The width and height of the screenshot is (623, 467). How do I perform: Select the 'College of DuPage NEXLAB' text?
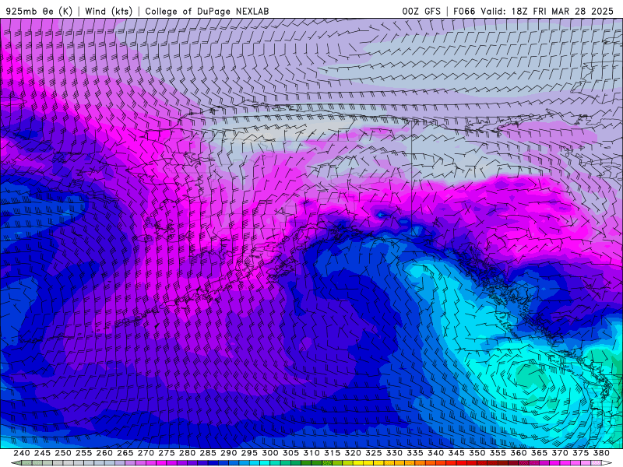click(207, 11)
